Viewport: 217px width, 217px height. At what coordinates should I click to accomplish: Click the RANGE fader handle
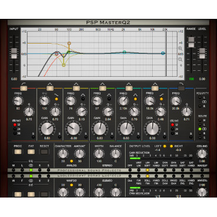(x=191, y=42)
